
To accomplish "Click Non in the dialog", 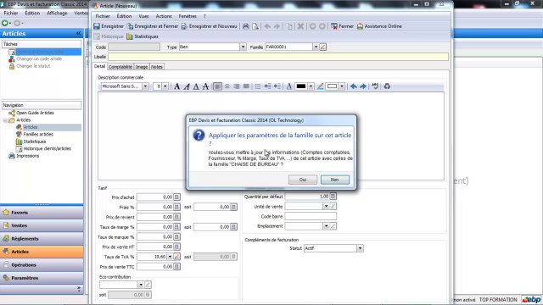I will (334, 180).
